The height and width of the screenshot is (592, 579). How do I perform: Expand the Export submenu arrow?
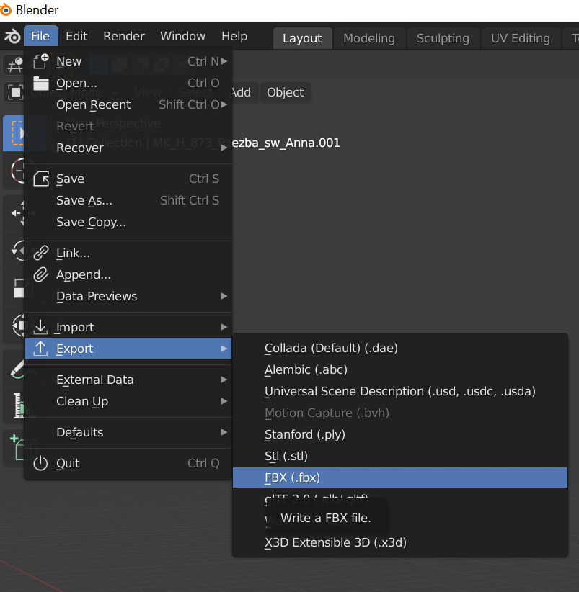click(x=224, y=349)
